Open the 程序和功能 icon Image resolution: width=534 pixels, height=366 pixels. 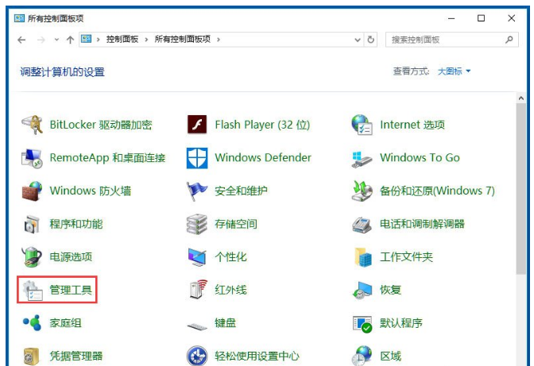tap(32, 225)
